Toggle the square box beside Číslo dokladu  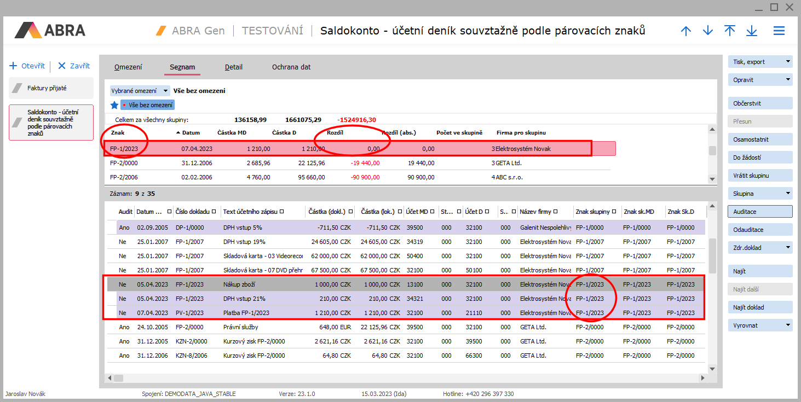coord(214,212)
